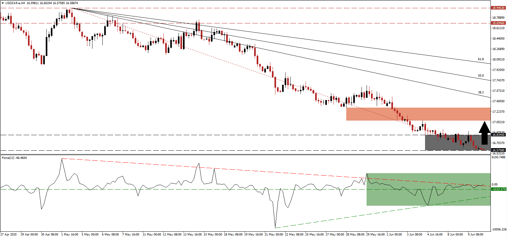
Task: Select the 38.2 Fibonacci fan label
Action: [x=481, y=92]
